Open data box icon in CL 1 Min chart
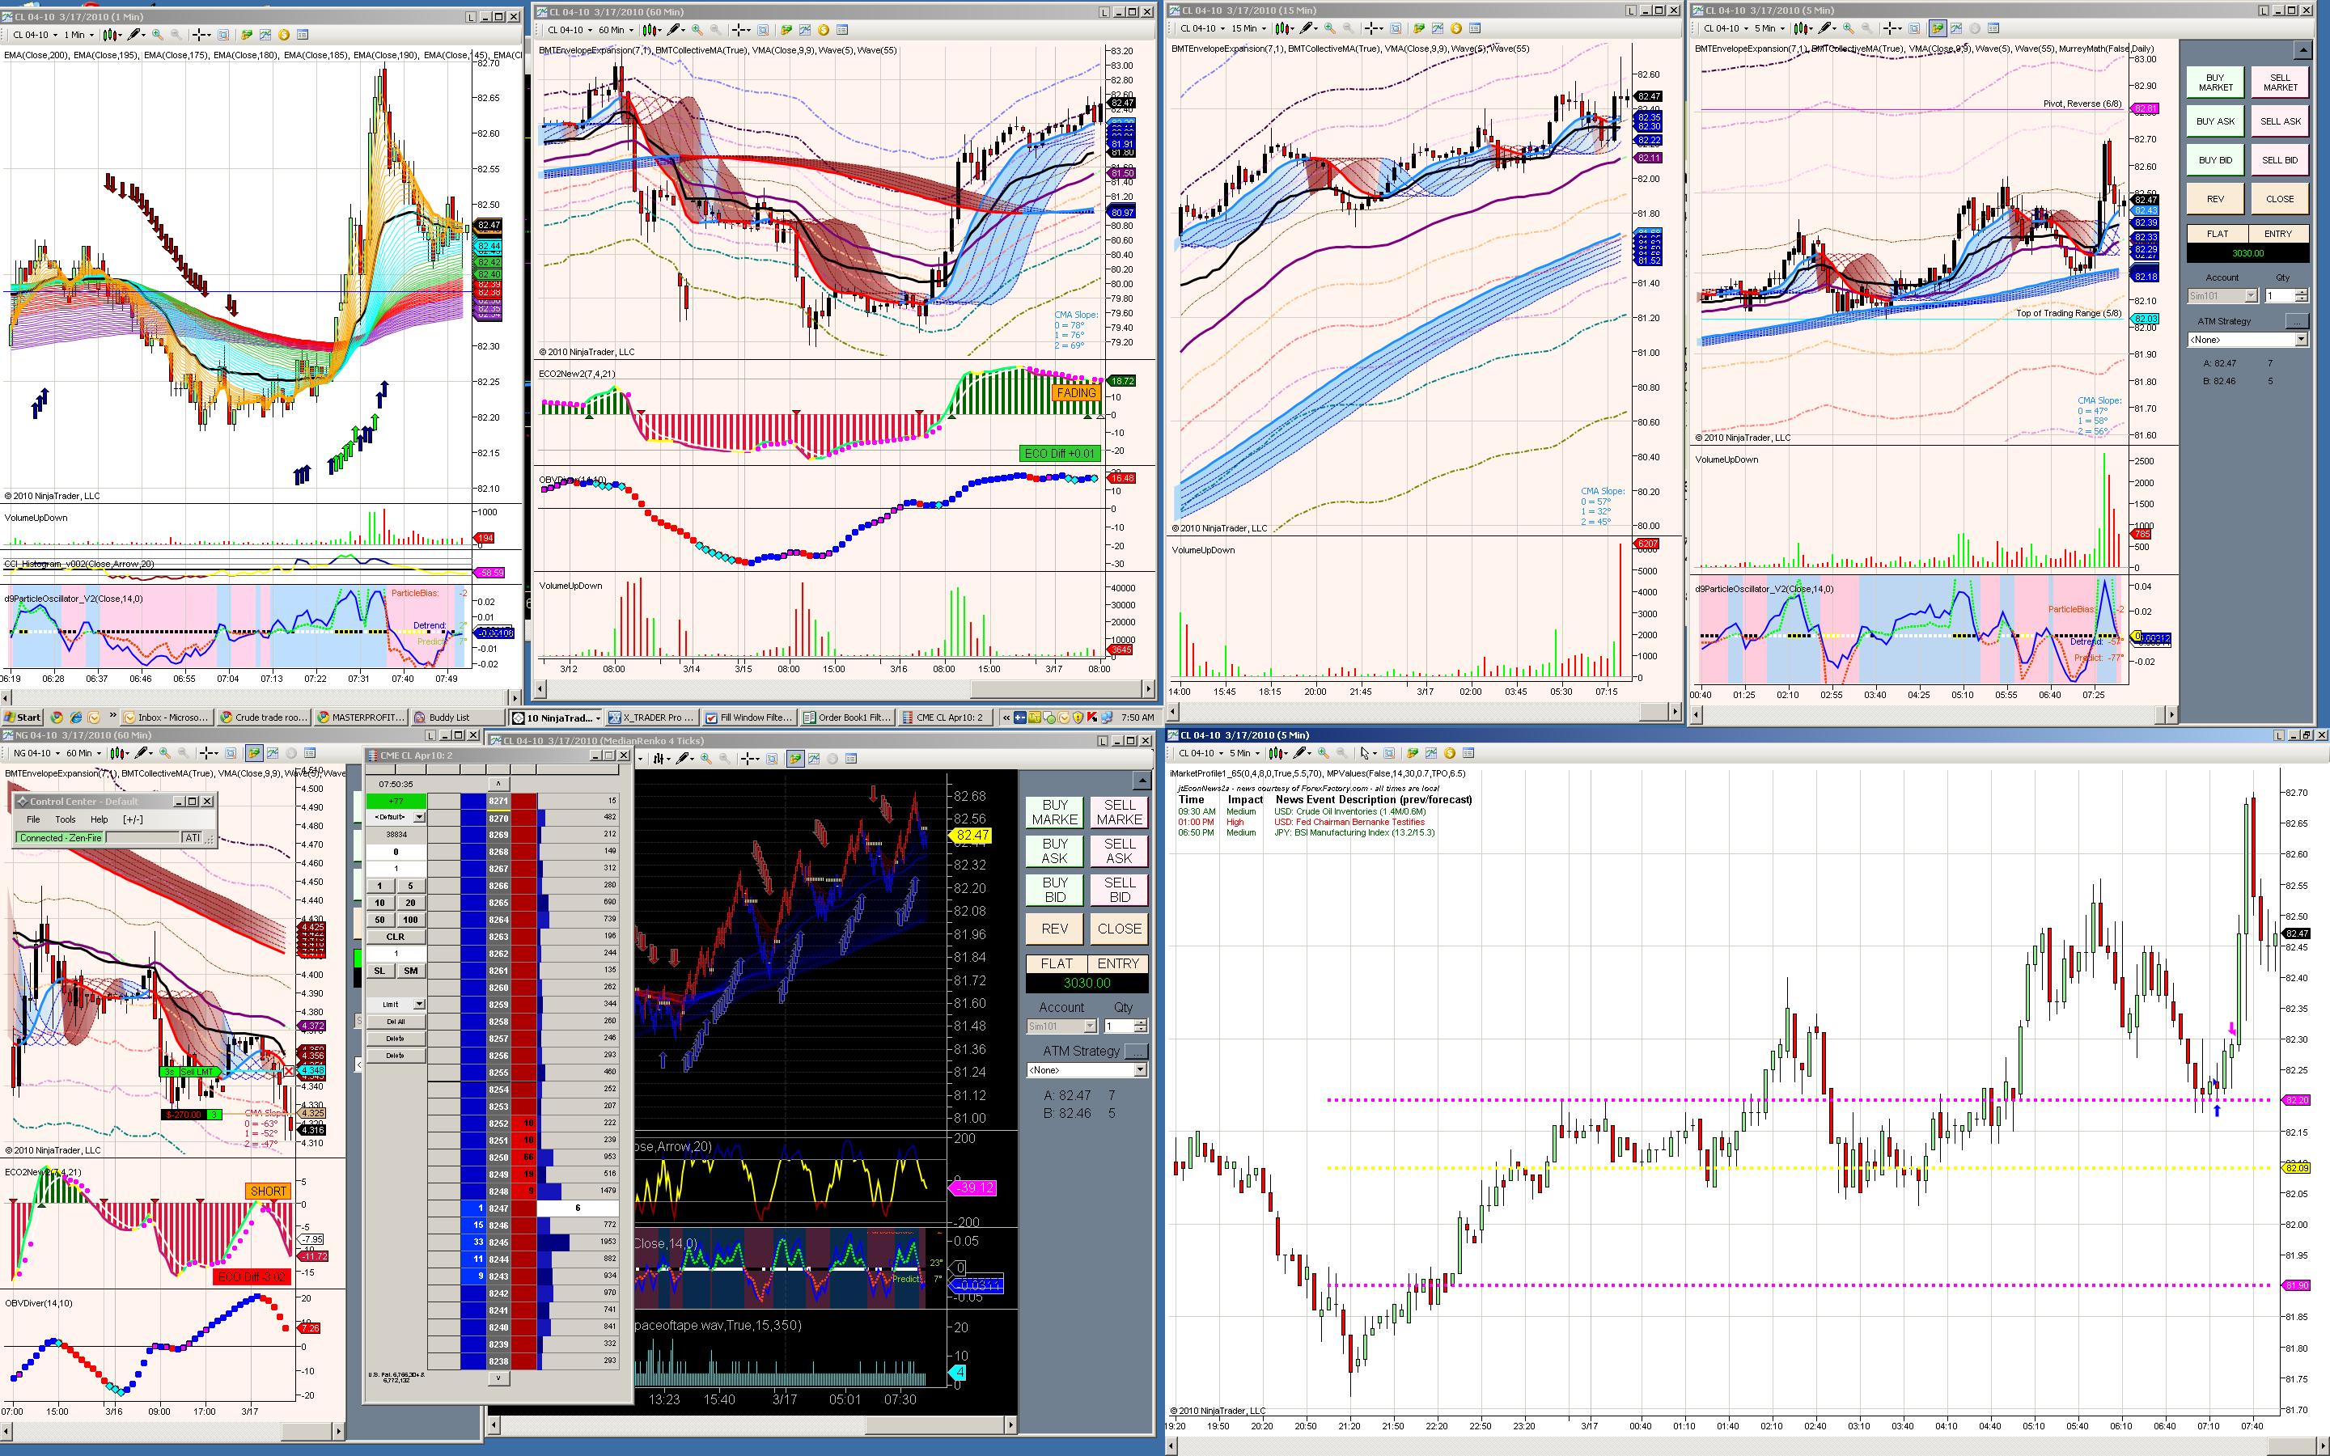Screen dimensions: 2330x1456 pos(303,35)
